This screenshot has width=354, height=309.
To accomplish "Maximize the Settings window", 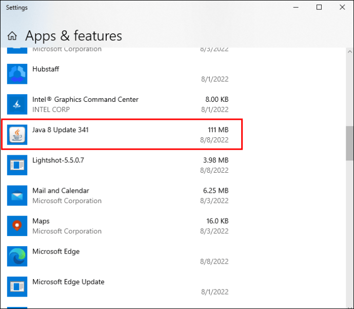I will point(319,7).
